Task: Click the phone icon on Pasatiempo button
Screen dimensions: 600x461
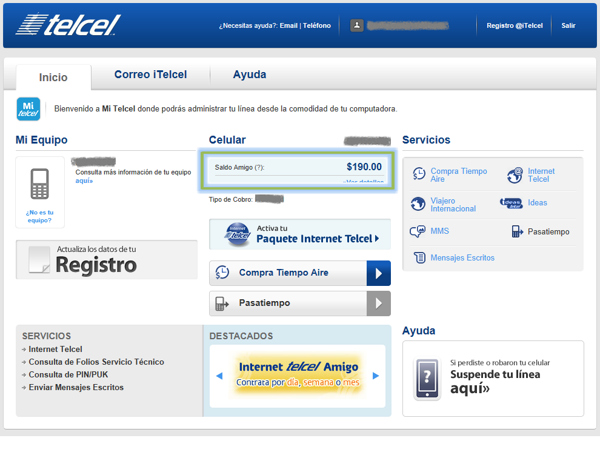Action: click(x=222, y=303)
